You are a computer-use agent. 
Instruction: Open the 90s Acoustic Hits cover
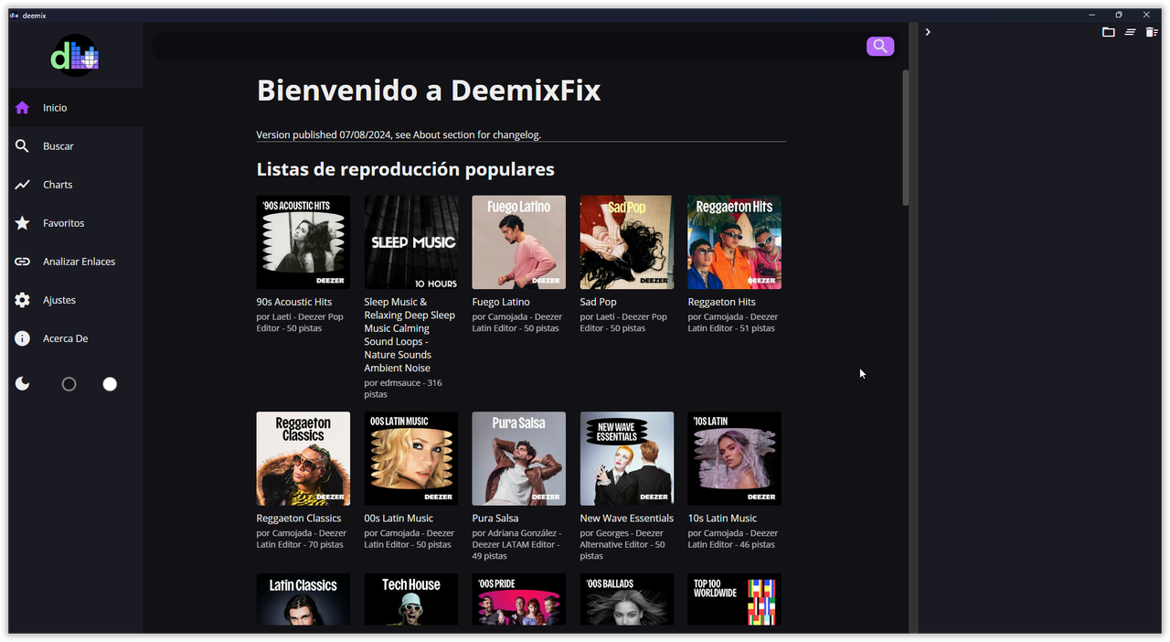pos(303,242)
